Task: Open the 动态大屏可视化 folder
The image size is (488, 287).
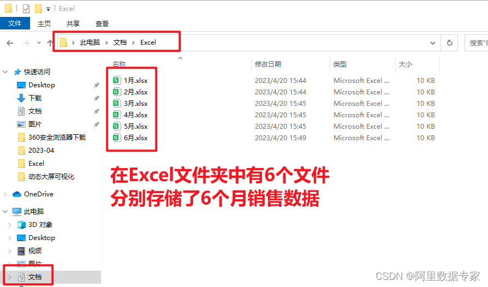Action: (51, 177)
